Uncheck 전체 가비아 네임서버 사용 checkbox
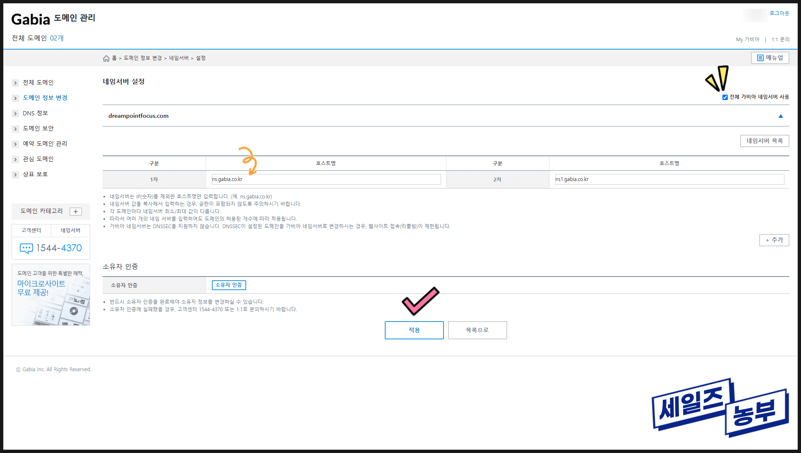The image size is (801, 453). (x=725, y=98)
